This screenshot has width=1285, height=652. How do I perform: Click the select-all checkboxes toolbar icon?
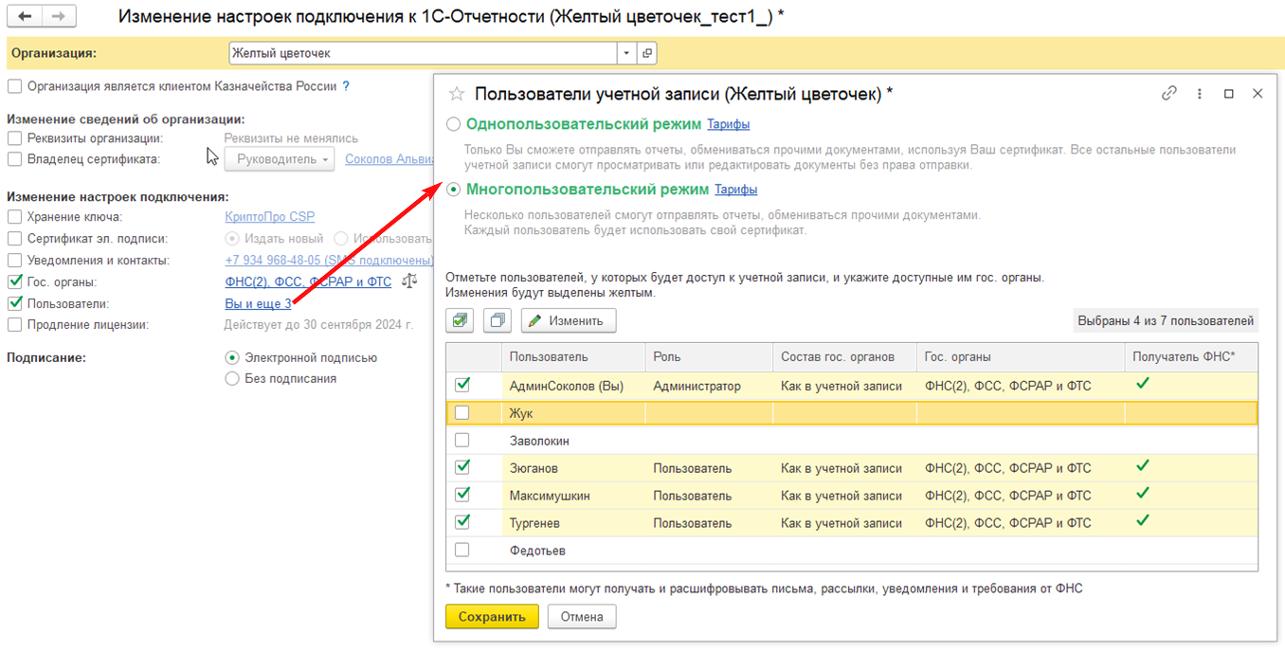click(x=461, y=321)
